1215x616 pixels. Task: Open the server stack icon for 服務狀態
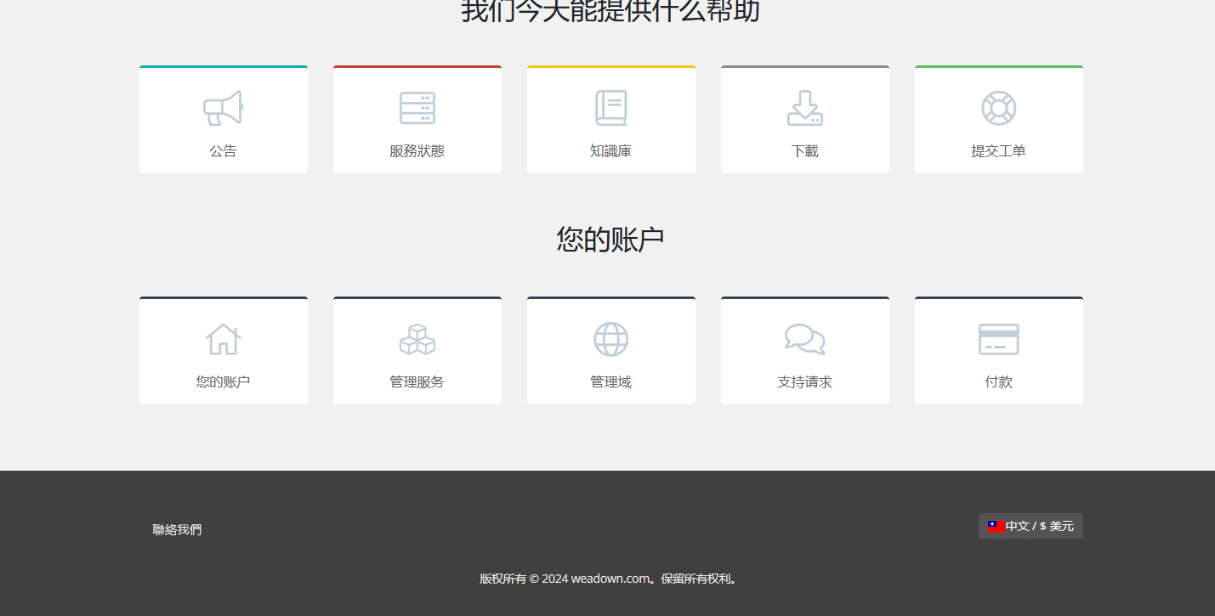tap(417, 109)
